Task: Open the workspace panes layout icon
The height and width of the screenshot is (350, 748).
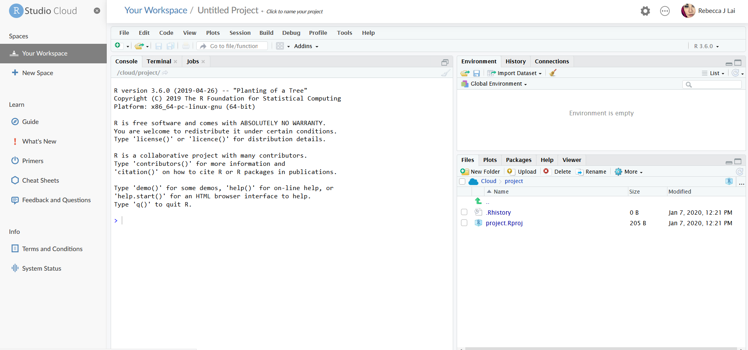Action: (280, 46)
